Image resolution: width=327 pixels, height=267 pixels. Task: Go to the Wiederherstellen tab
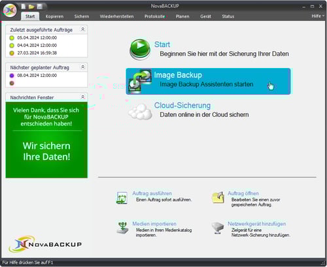click(117, 16)
